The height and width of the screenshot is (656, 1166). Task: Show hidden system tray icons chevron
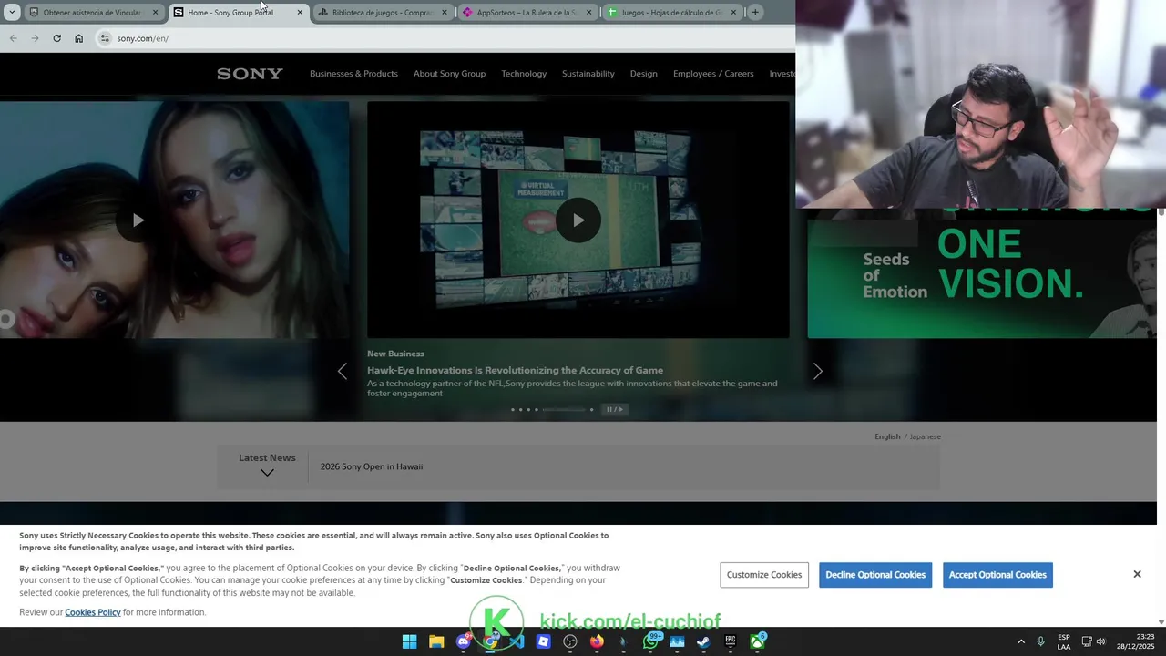[x=1021, y=641]
